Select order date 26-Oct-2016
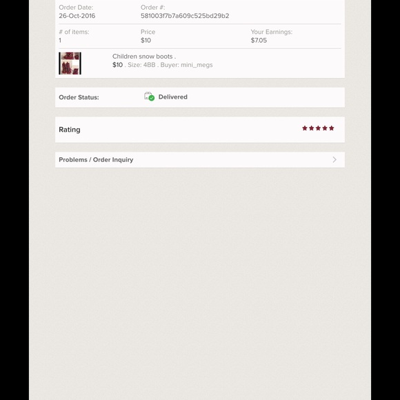This screenshot has height=400, width=400. click(x=77, y=16)
